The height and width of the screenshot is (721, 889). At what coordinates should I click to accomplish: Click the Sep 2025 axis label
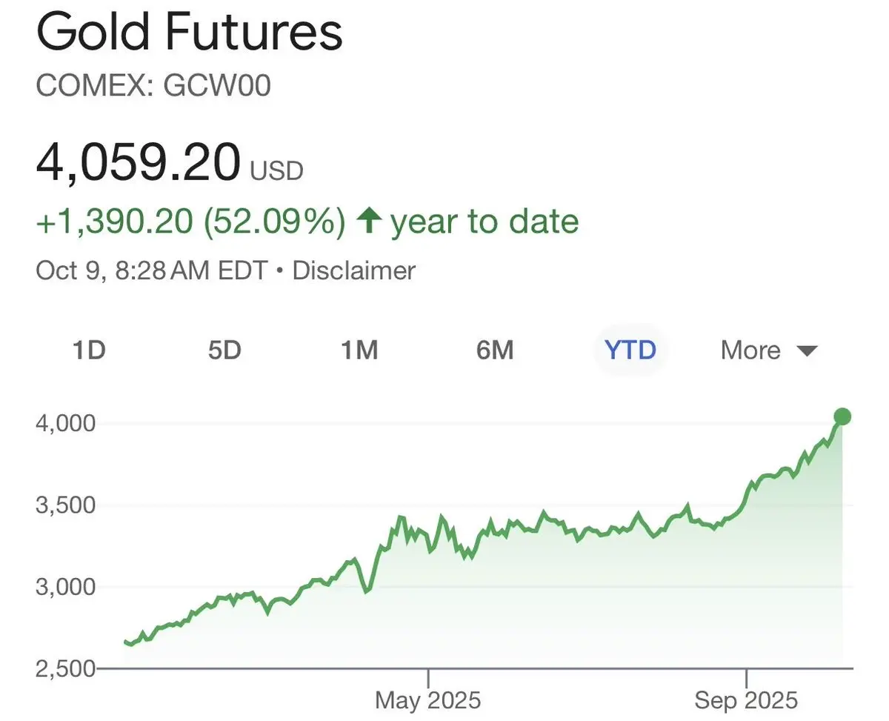coord(746,700)
